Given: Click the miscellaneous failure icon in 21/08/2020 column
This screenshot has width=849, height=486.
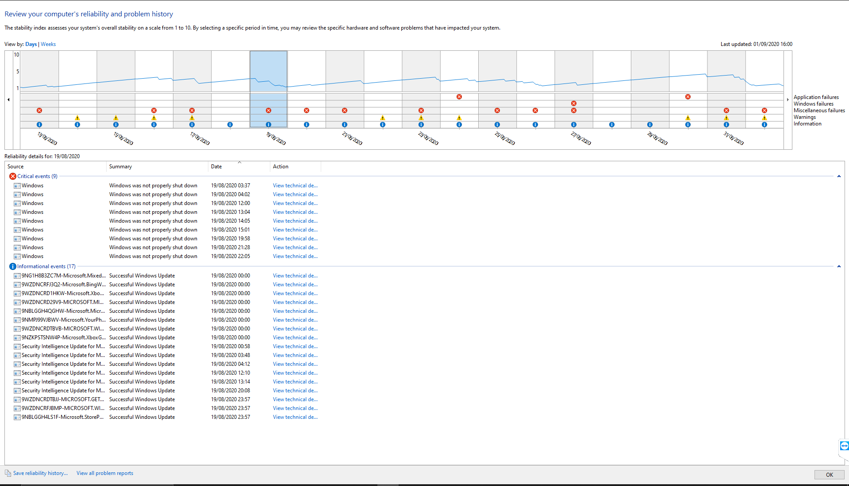Looking at the screenshot, I should 345,110.
